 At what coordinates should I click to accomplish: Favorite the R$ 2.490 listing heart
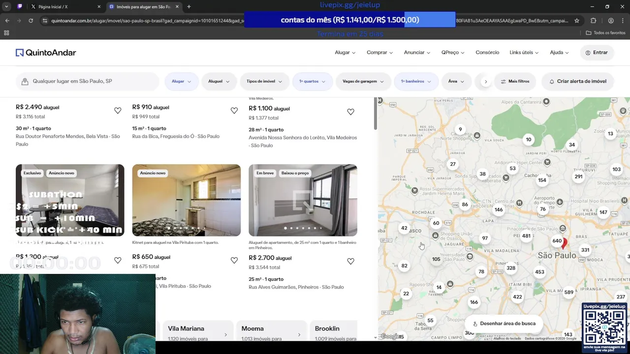118,111
